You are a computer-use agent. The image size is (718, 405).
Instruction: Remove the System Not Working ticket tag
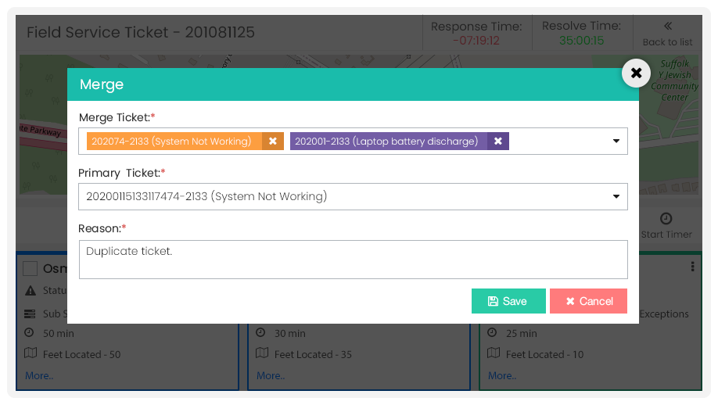pos(273,141)
